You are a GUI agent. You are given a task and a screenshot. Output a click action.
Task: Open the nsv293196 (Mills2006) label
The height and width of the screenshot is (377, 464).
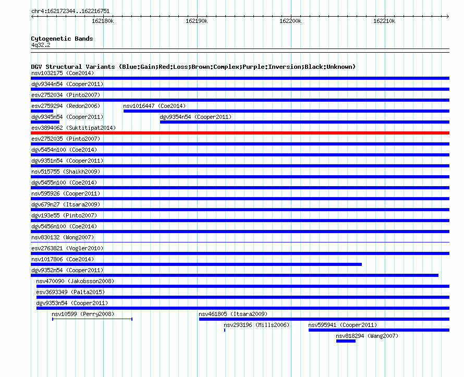pyautogui.click(x=257, y=325)
